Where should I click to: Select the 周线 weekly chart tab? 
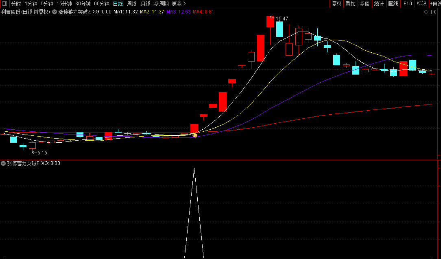click(x=132, y=4)
